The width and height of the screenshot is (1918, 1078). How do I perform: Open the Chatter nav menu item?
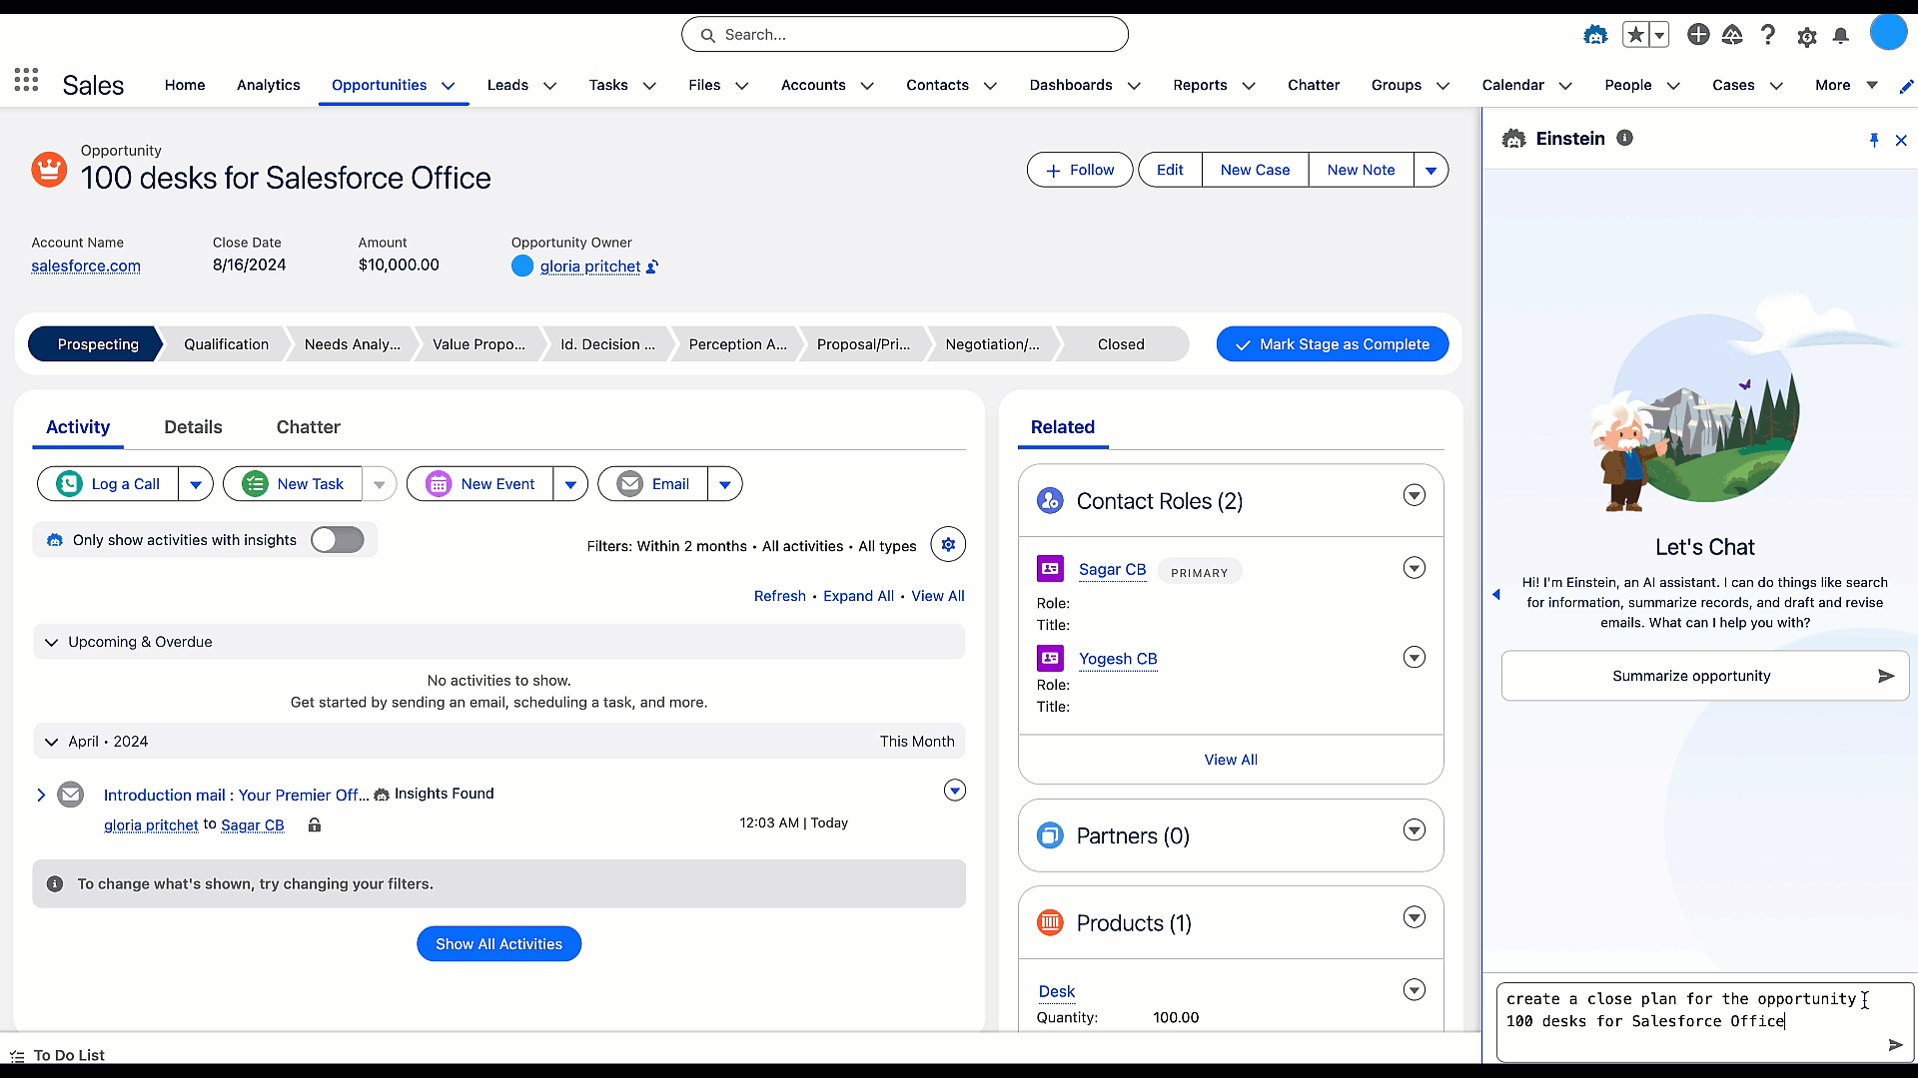point(1313,85)
